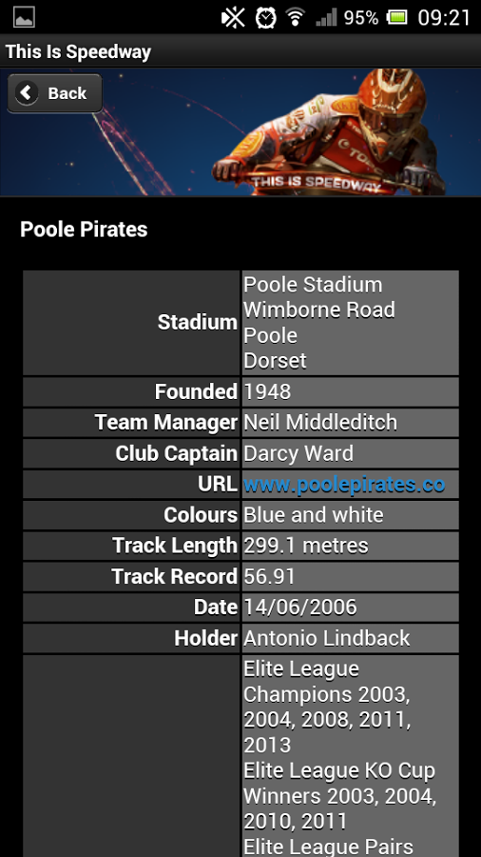The width and height of the screenshot is (481, 857).
Task: Tap the vibrate mode status icon
Action: (234, 17)
